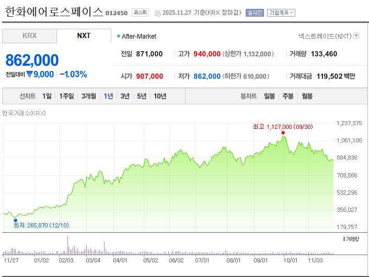Screen dimensions: 369x277
Task: Click the 넥스트레이드(NXT) help icon
Action: [356, 36]
